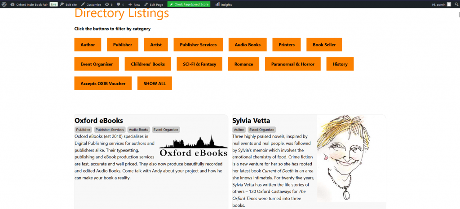Click the Oxford eBooks skyline logo

pos(194,145)
